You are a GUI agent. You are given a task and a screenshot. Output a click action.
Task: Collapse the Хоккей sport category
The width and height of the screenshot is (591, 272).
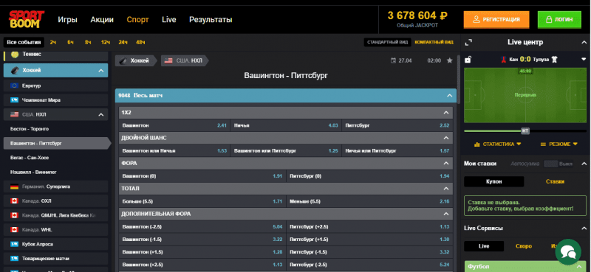100,71
